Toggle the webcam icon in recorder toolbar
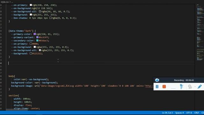204x115 pixels. coord(190,87)
